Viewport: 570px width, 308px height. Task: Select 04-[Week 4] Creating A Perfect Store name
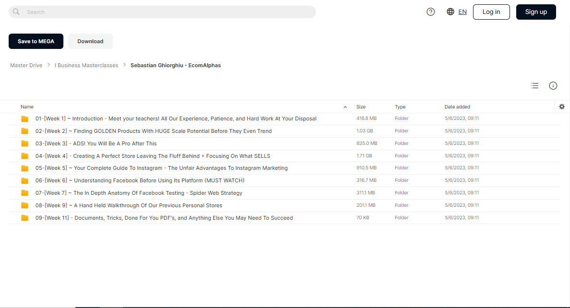(x=153, y=156)
